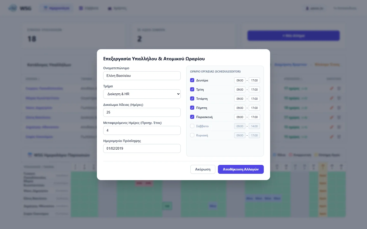Toggle the Τετάρτη workday checkbox
367x229 pixels.
pos(192,98)
